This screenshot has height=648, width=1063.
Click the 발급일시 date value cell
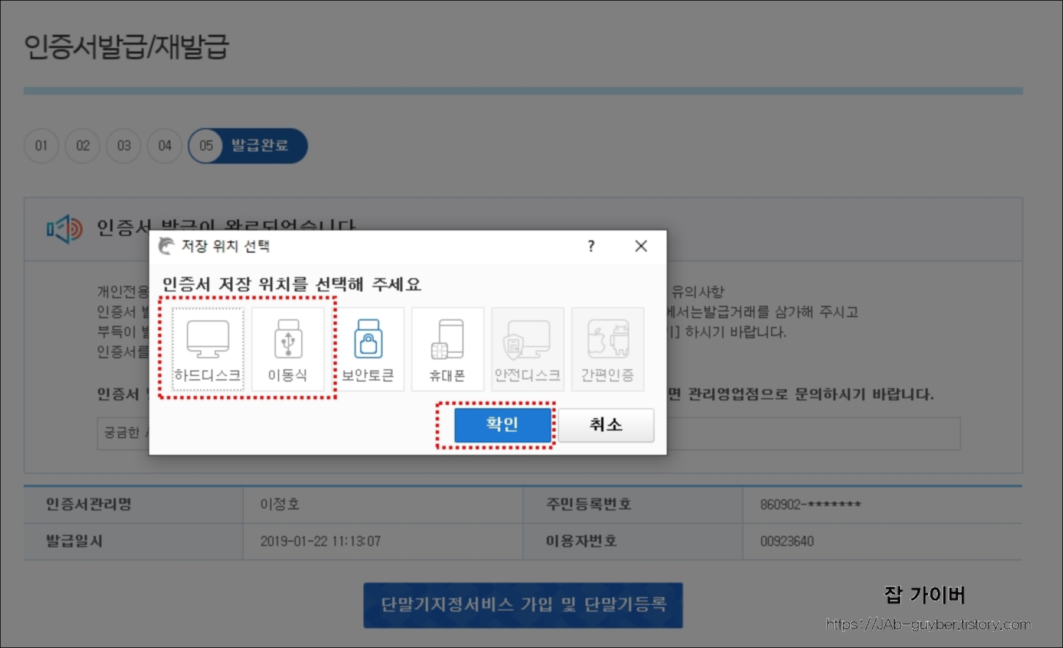coord(321,540)
